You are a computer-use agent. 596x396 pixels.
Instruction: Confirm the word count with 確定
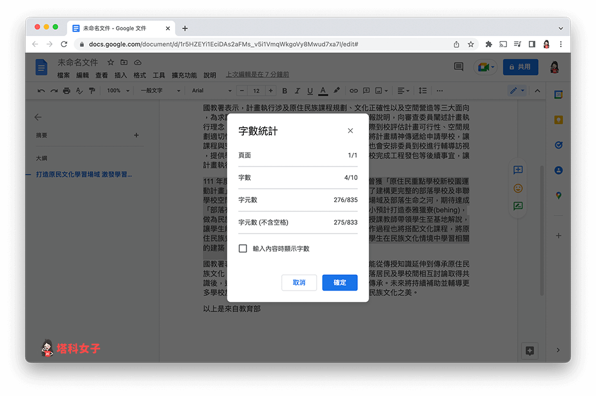[339, 282]
